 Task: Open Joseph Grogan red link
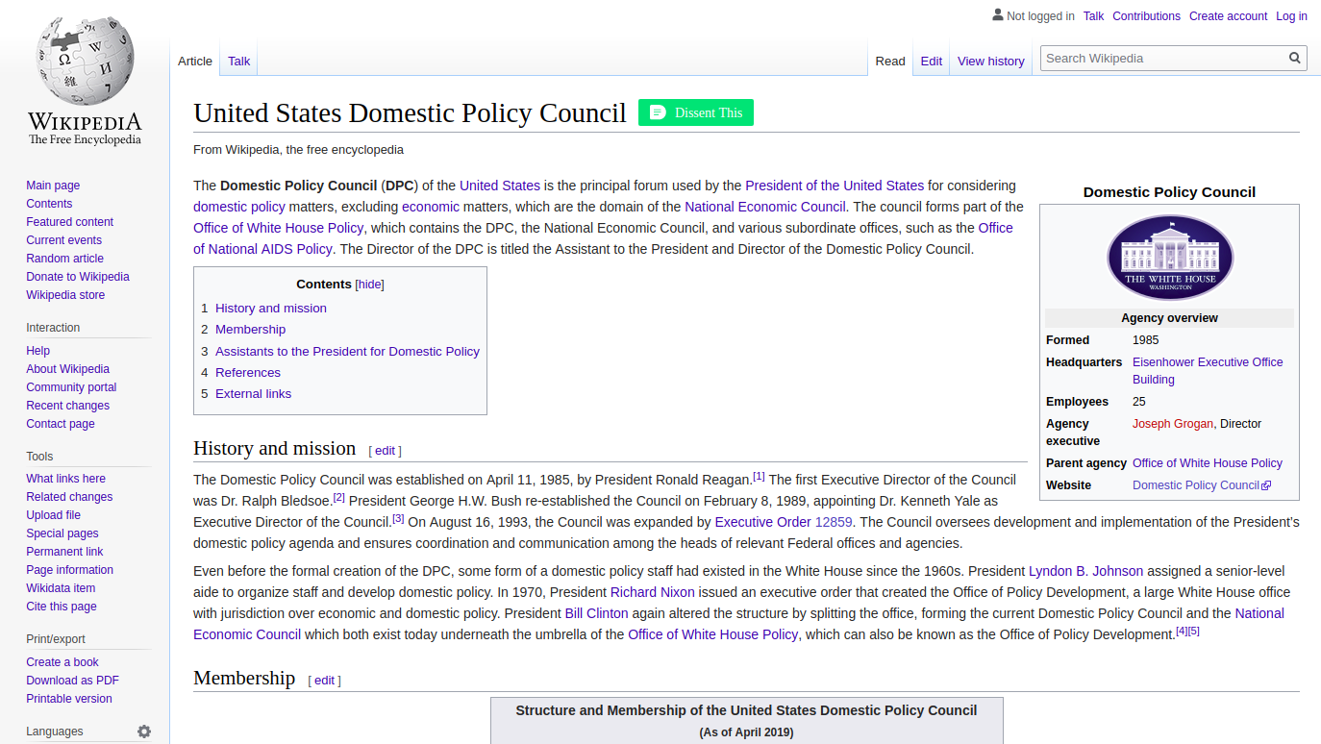point(1173,424)
